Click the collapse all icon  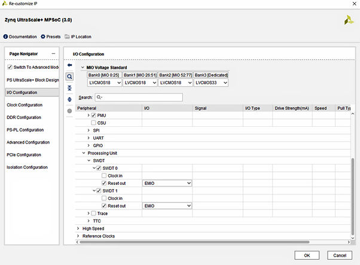point(69,88)
